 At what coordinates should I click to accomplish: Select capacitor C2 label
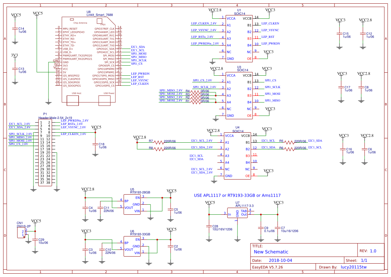tap(178, 248)
